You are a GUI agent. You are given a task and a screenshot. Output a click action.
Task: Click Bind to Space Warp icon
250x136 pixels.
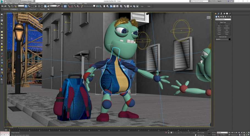point(15,6)
